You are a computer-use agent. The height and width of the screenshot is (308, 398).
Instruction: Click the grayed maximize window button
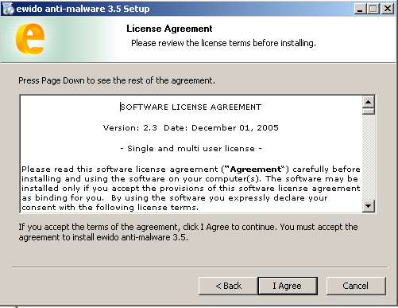[373, 9]
